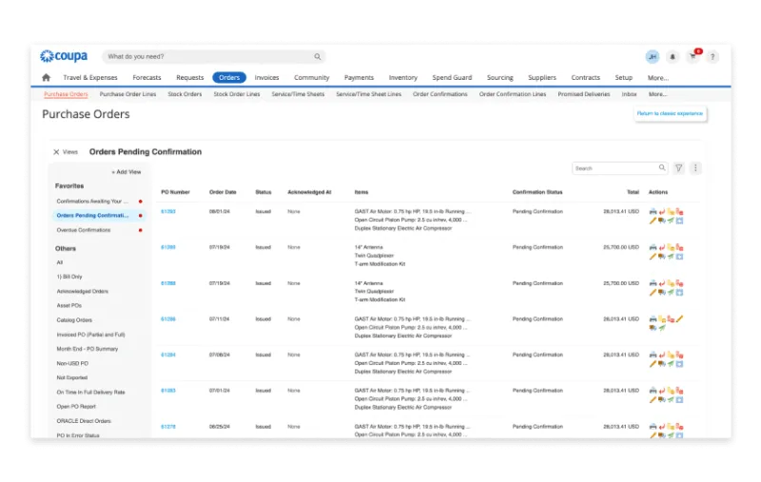Open the PO number link dated 07/11/24
This screenshot has width=761, height=482.
pos(168,319)
